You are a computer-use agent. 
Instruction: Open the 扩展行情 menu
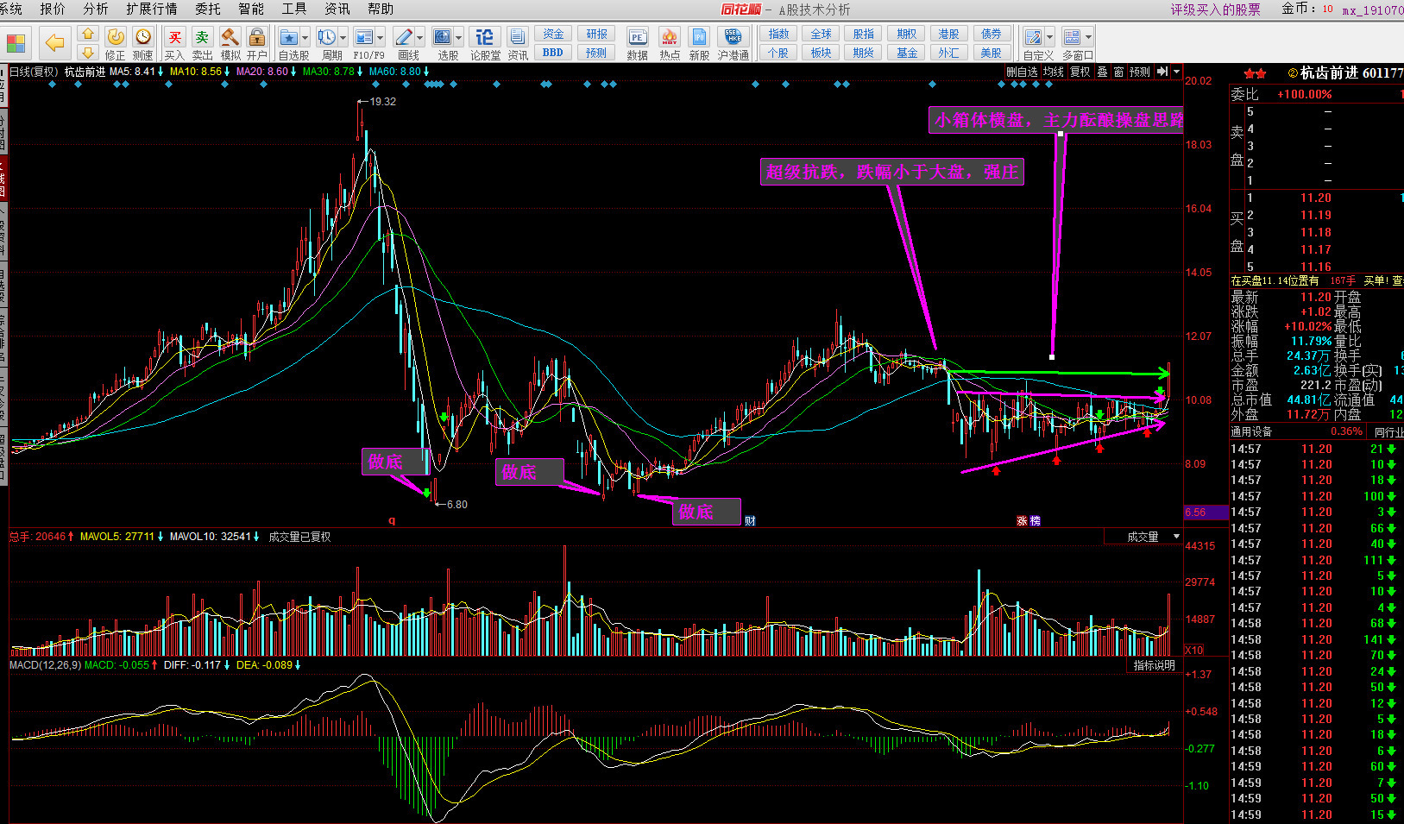pyautogui.click(x=151, y=9)
